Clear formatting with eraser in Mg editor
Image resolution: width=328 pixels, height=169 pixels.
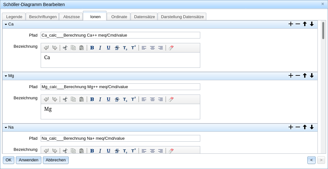pos(171,99)
